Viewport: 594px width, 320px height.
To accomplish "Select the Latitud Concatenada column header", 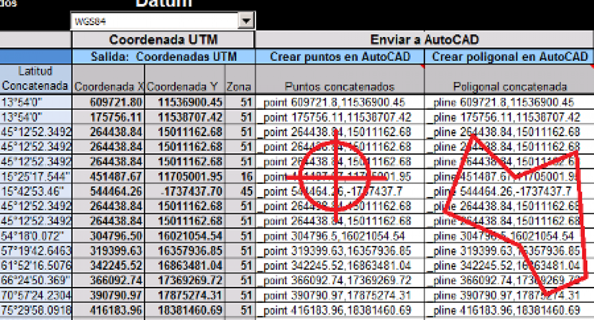I will point(35,79).
